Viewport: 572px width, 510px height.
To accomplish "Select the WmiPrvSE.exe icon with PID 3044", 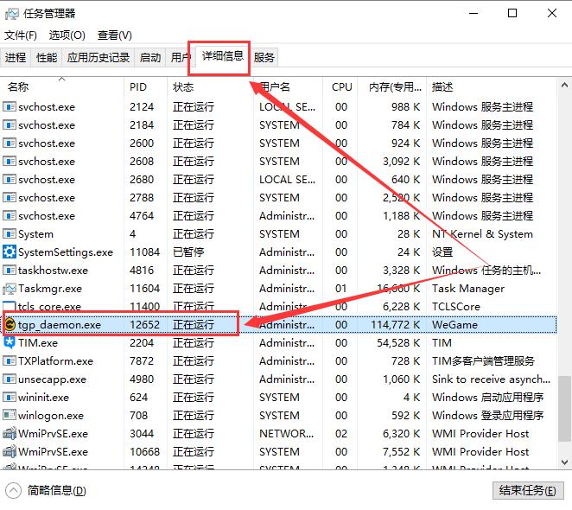I will (10, 434).
